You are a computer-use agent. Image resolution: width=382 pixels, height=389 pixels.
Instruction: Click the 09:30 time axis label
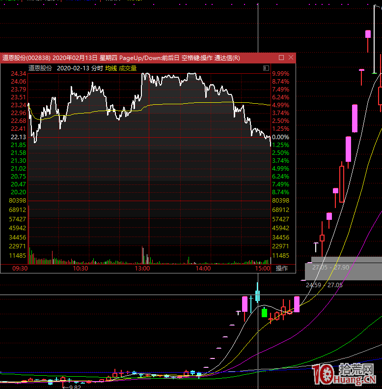tap(20, 269)
